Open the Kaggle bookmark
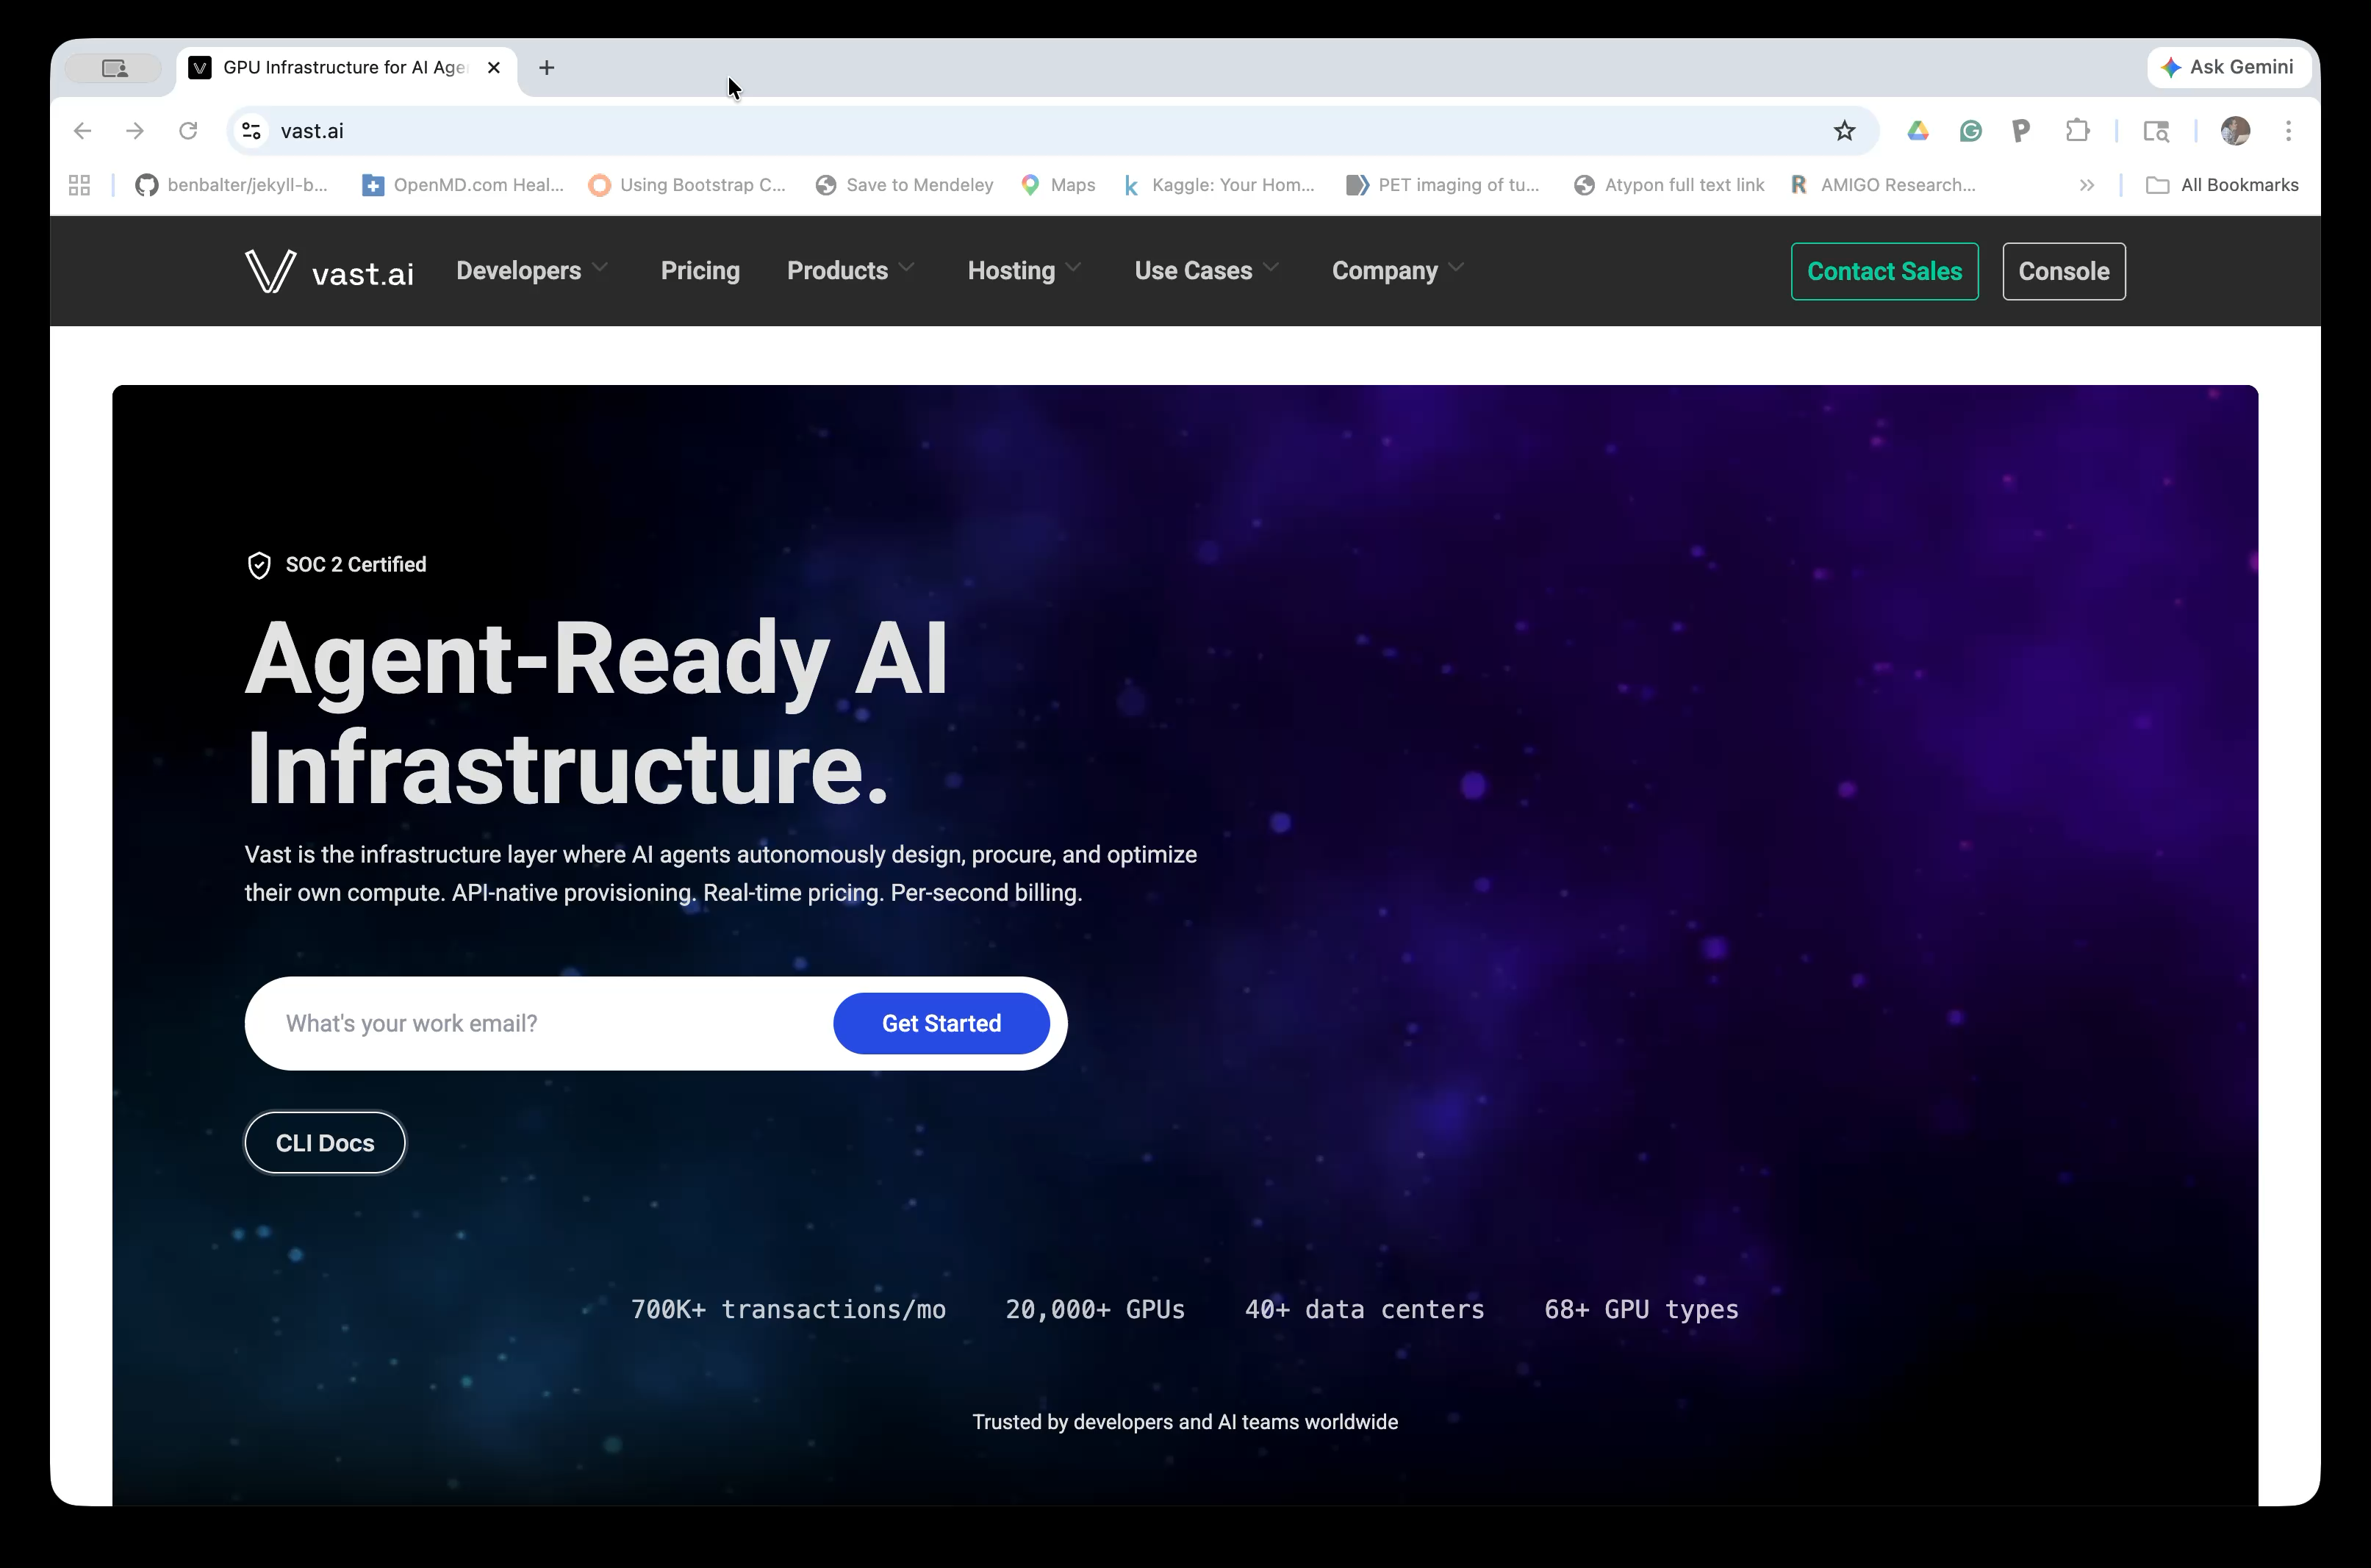2371x1568 pixels. [x=1219, y=185]
